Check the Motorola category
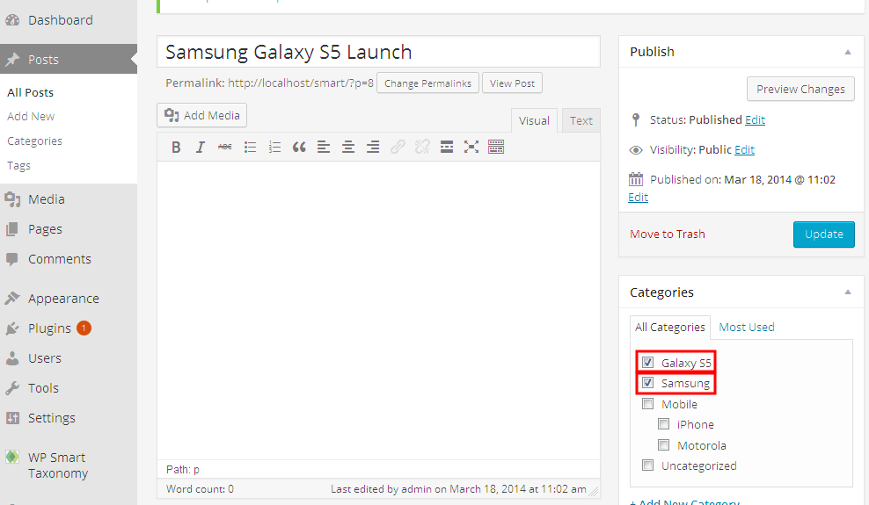This screenshot has height=505, width=869. tap(663, 444)
